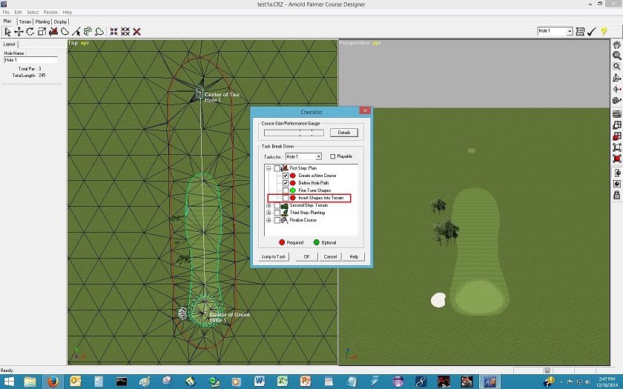Click the Hole Name input field
The width and height of the screenshot is (623, 389).
click(30, 60)
